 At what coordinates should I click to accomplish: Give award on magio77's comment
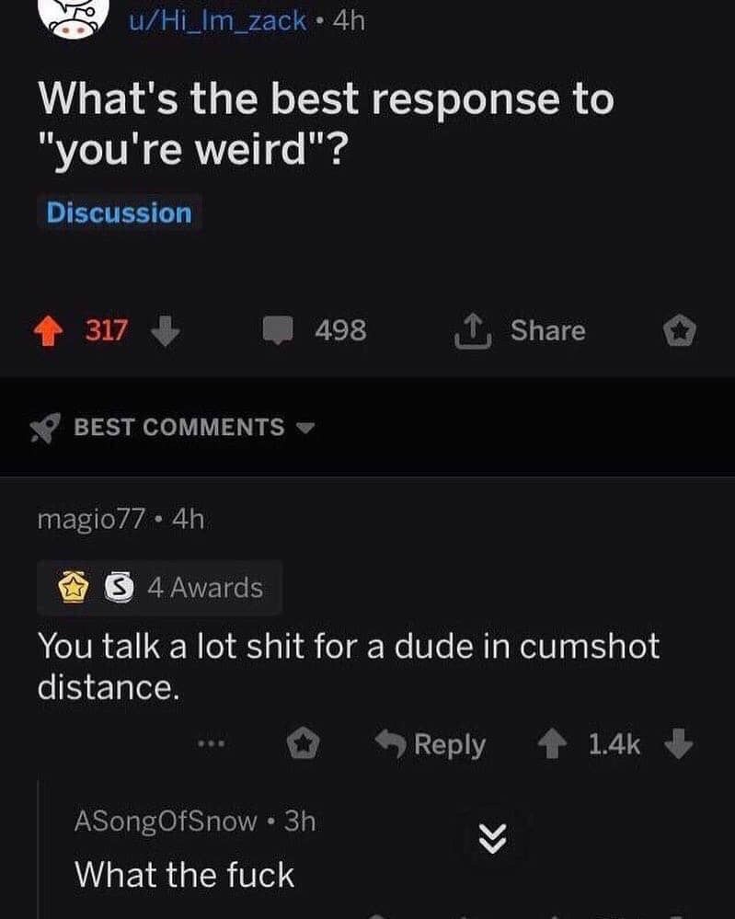(x=303, y=743)
